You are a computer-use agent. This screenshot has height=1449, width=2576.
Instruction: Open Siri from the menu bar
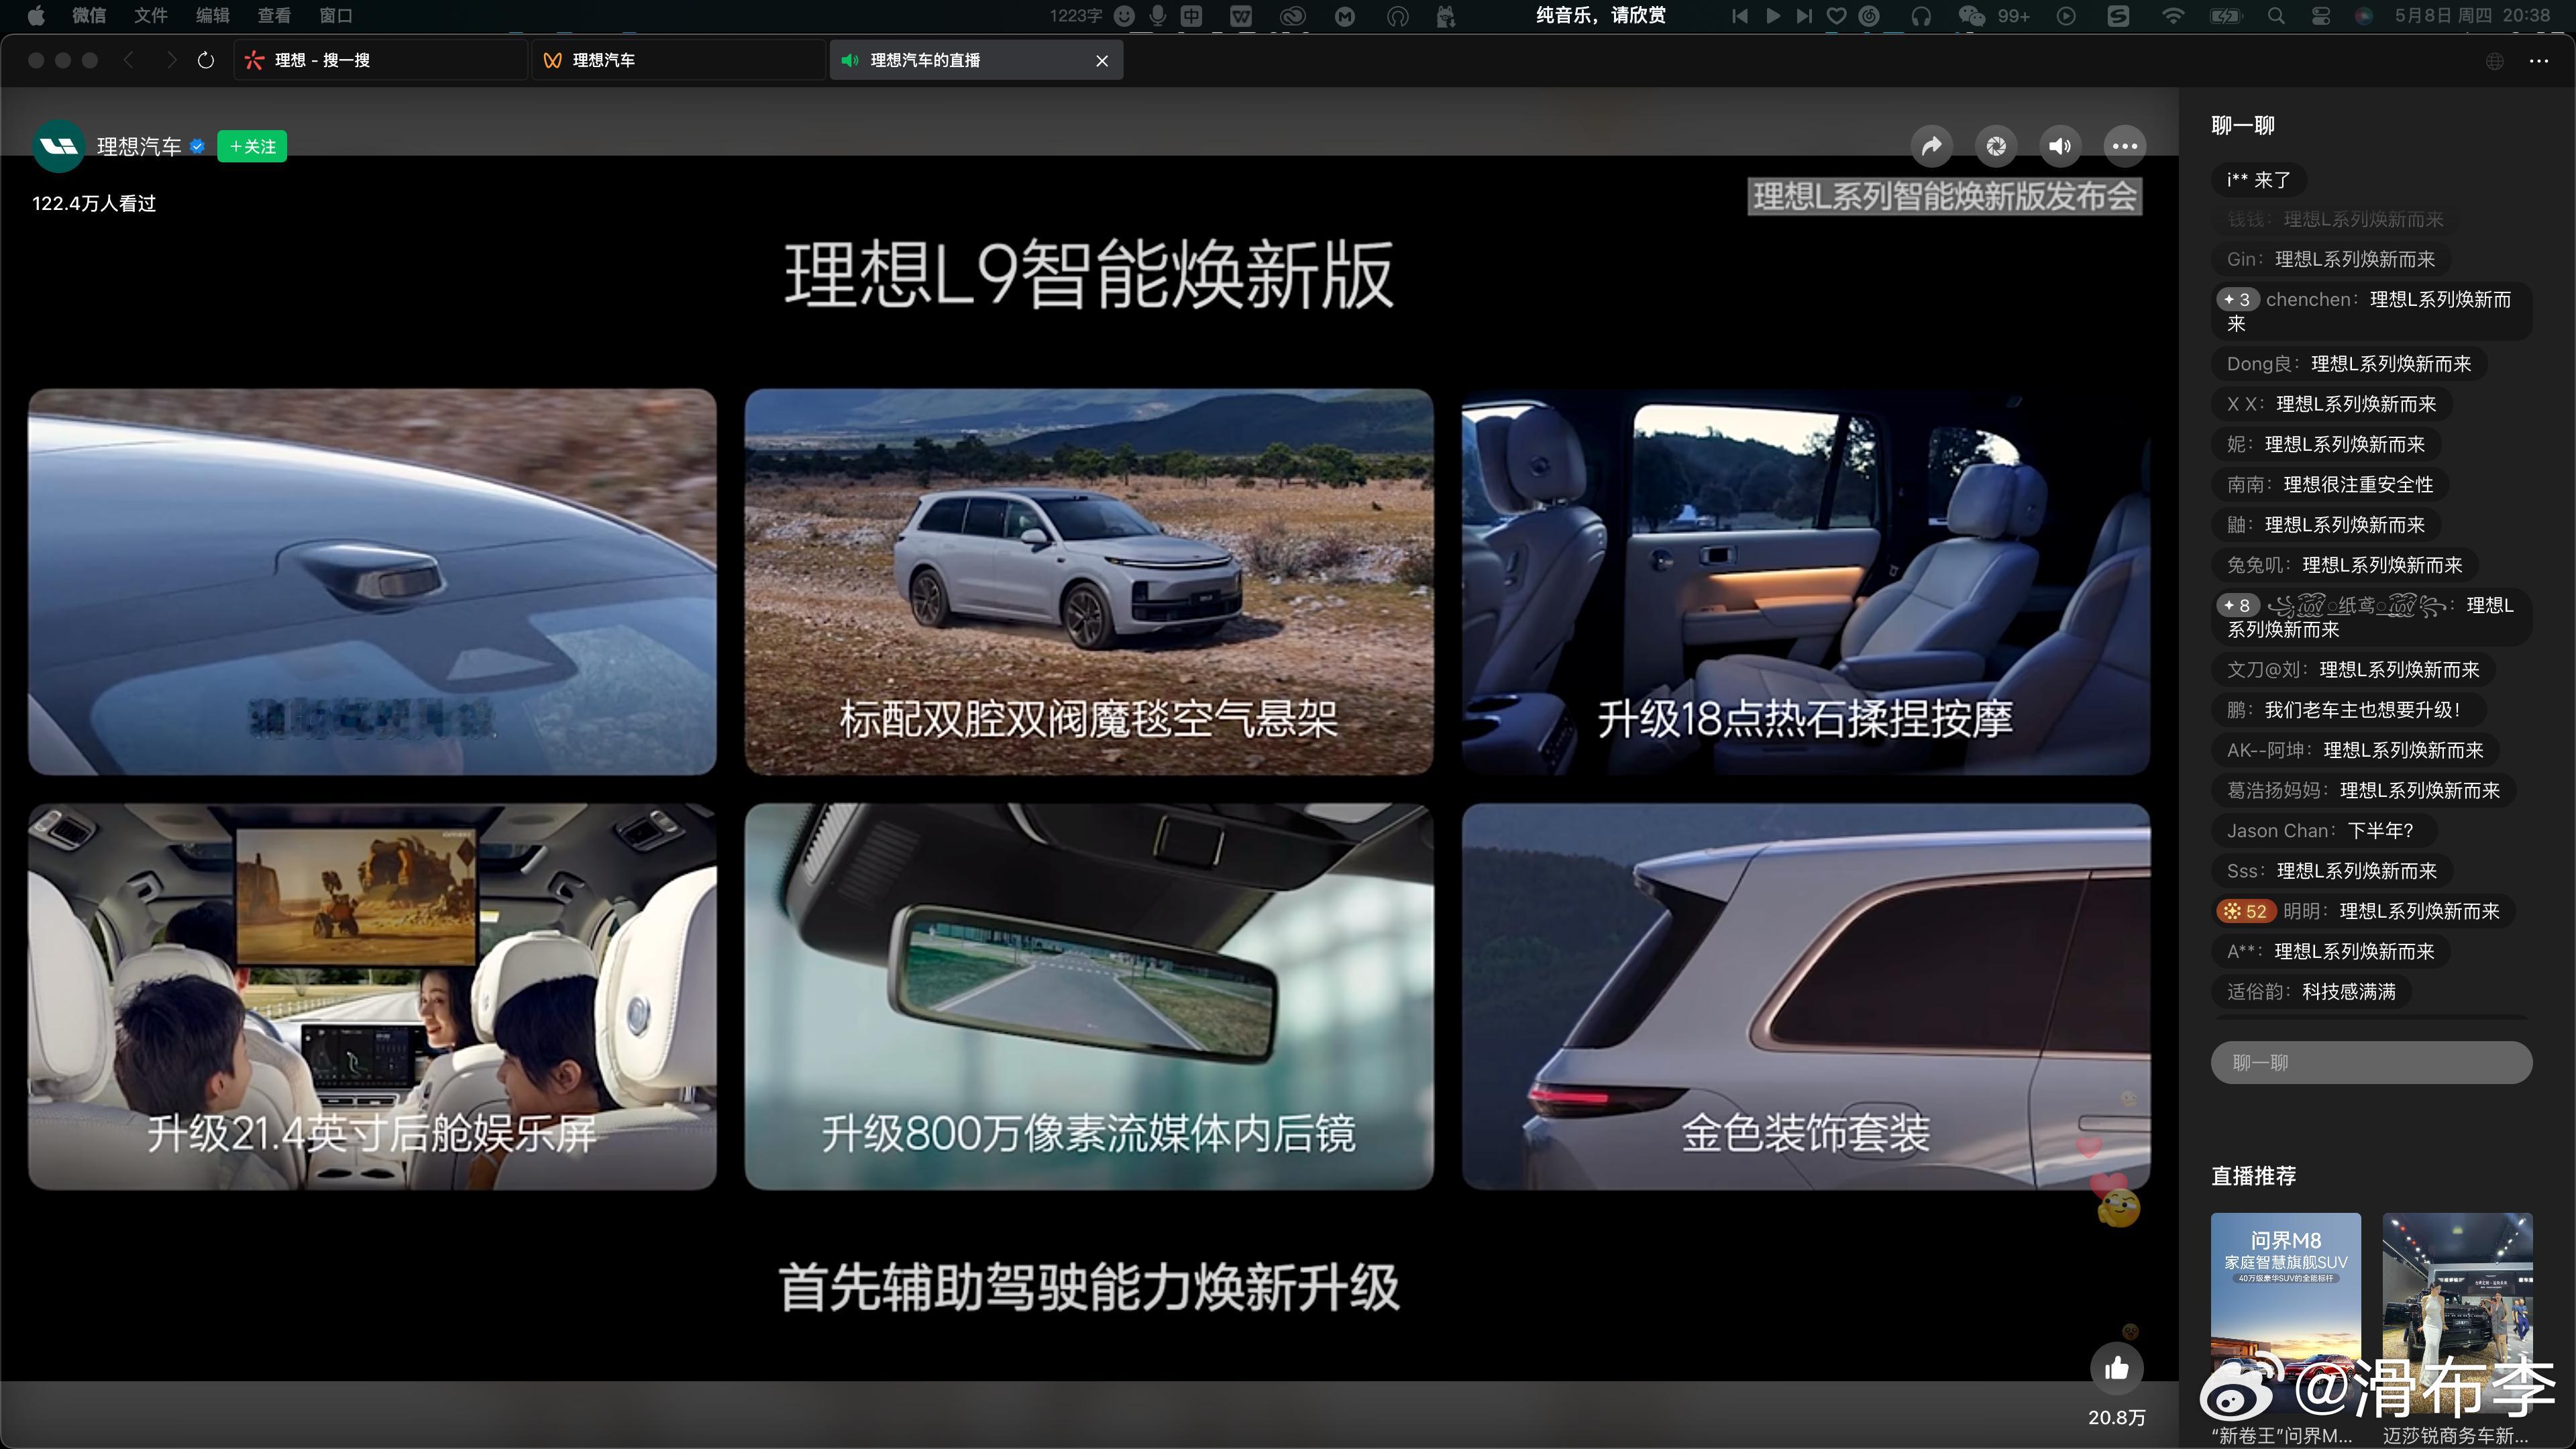point(2364,15)
